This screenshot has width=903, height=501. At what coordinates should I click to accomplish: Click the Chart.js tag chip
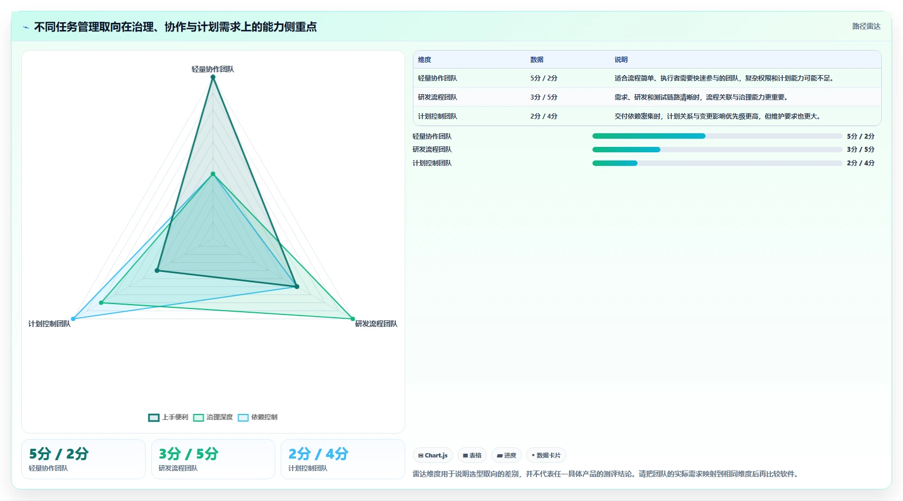[433, 455]
